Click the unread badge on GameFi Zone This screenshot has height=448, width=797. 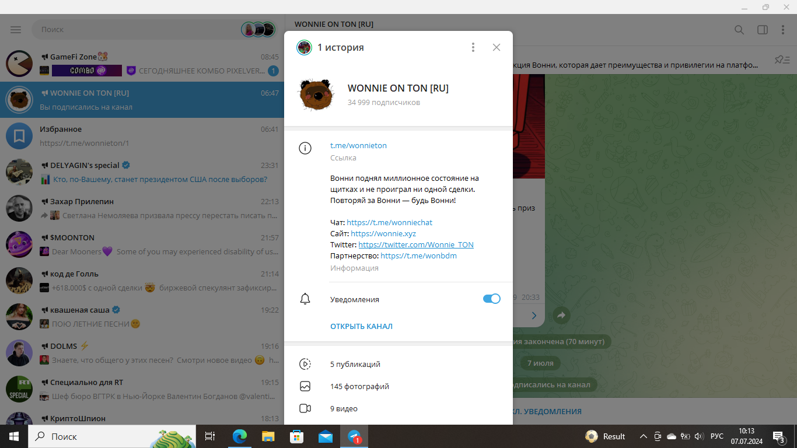pyautogui.click(x=273, y=71)
